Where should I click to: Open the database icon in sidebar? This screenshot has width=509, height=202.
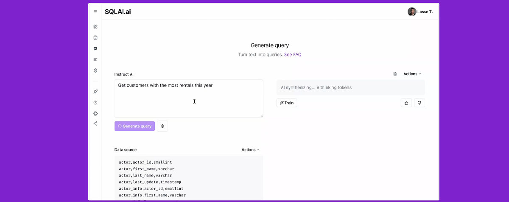(95, 38)
